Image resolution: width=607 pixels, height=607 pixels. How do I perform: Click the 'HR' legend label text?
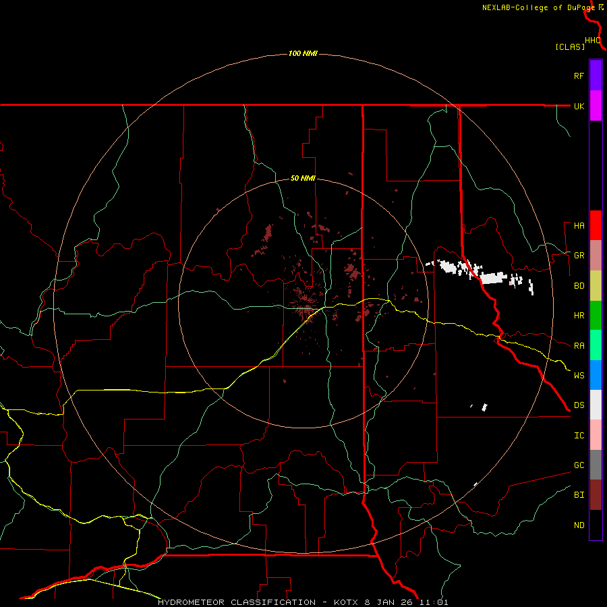point(579,316)
